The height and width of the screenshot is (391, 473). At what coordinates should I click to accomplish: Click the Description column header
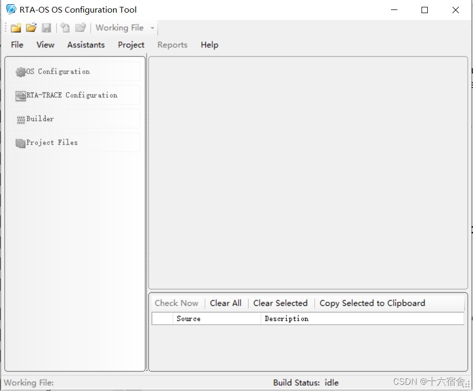coord(362,318)
